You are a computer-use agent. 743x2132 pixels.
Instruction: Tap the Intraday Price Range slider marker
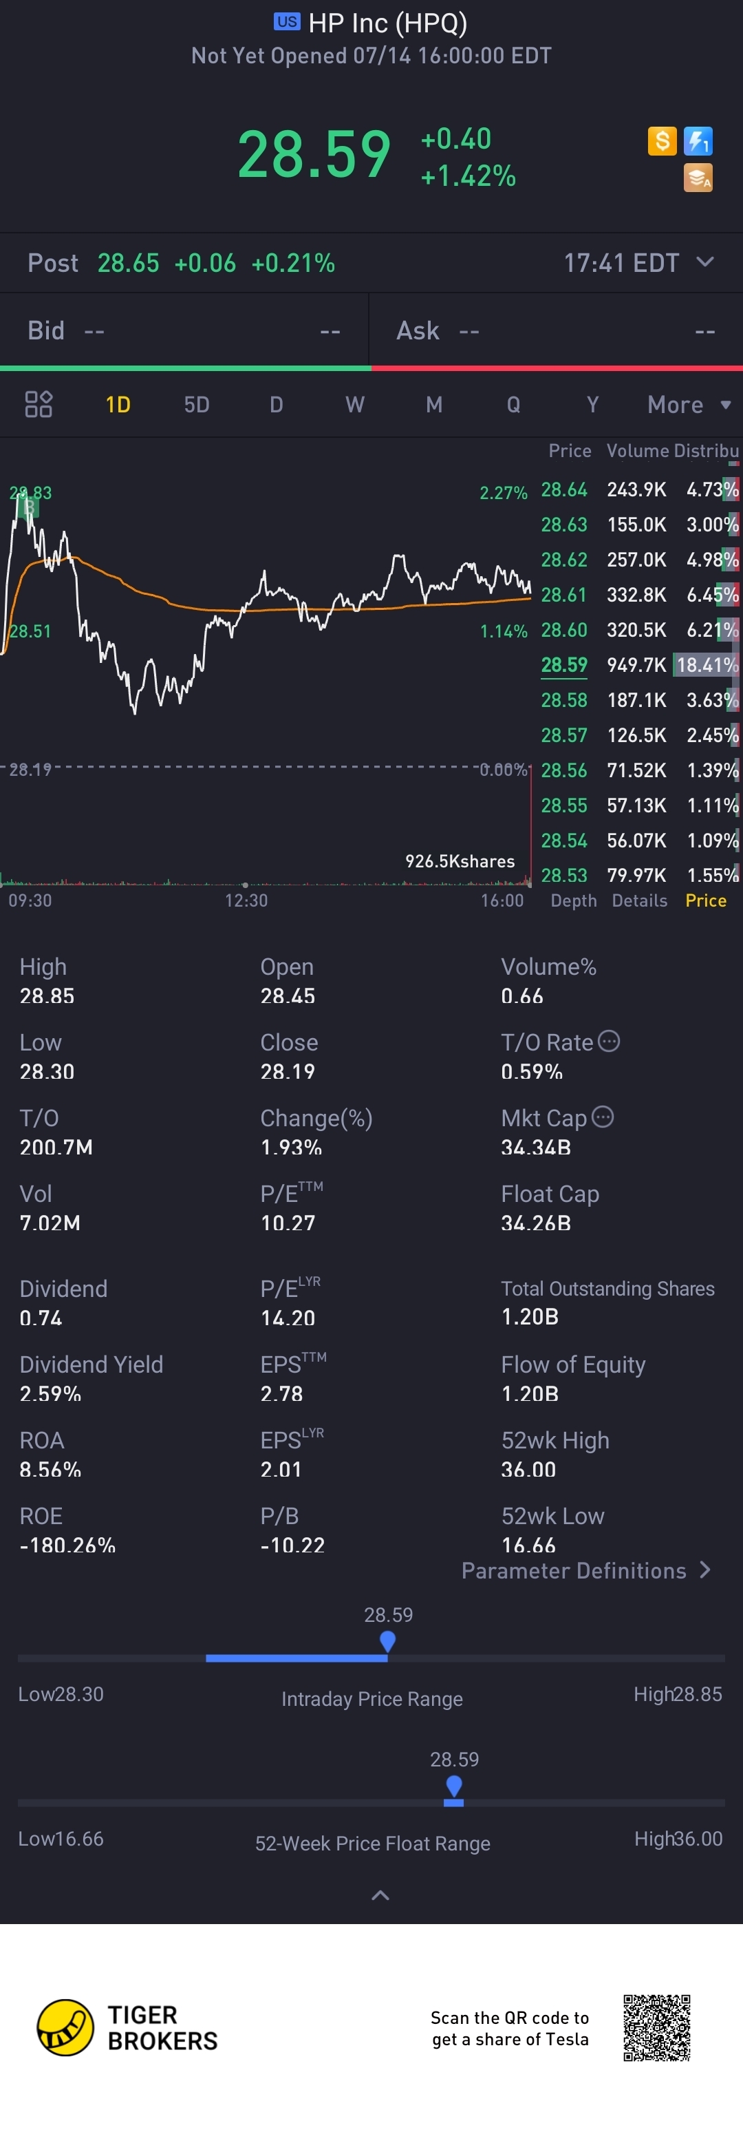click(x=387, y=1640)
